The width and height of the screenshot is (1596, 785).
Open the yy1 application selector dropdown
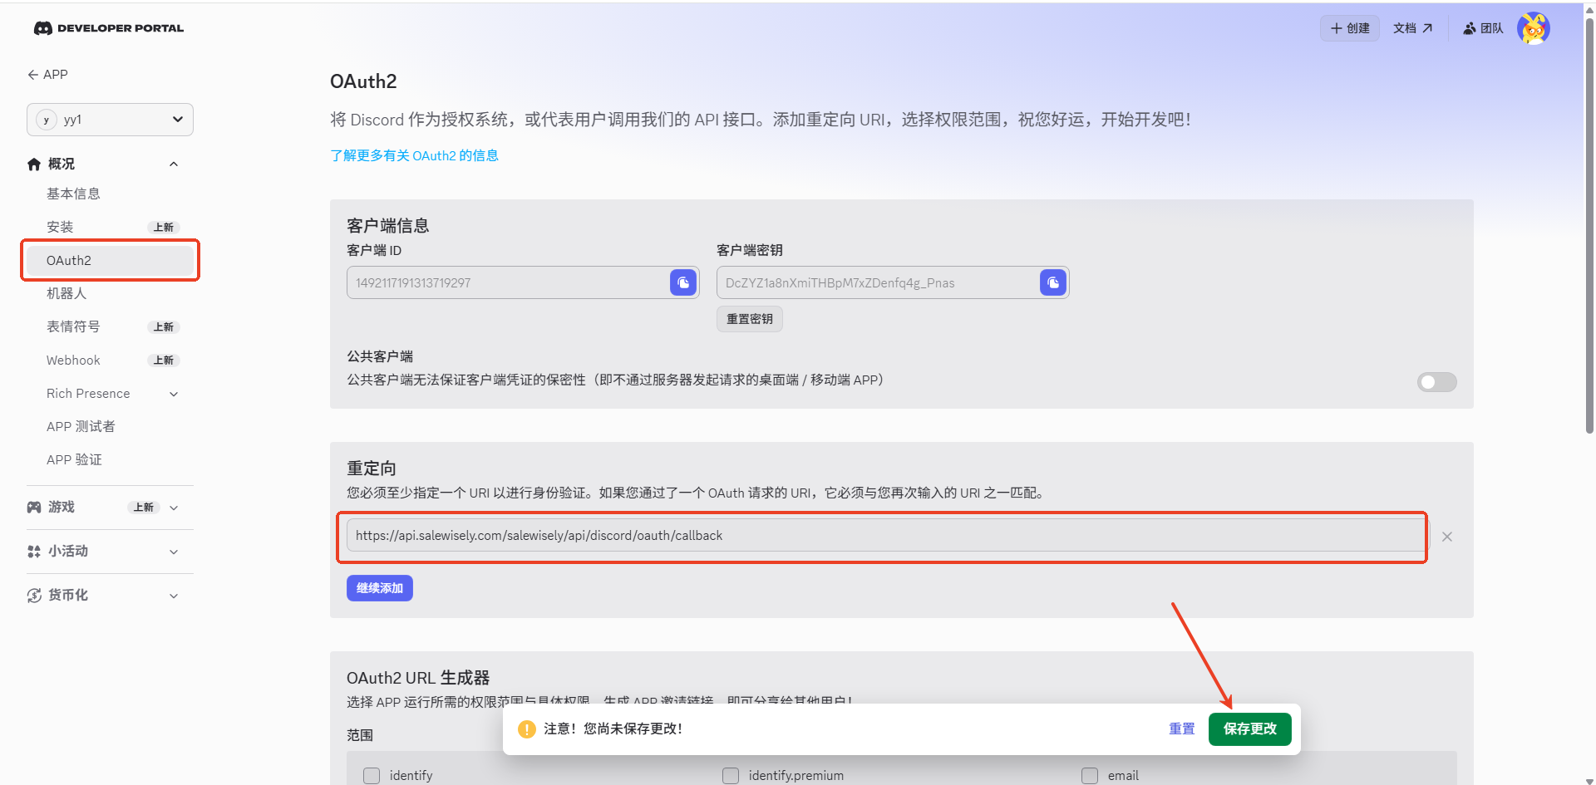pos(110,120)
